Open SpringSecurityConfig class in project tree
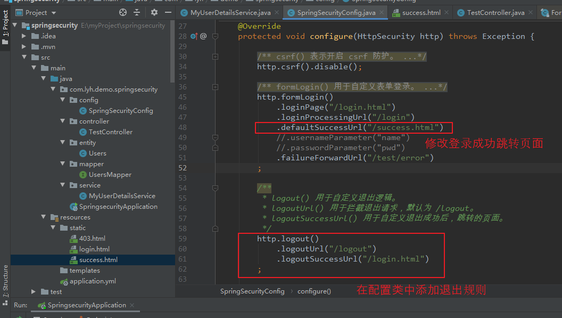 tap(121, 111)
